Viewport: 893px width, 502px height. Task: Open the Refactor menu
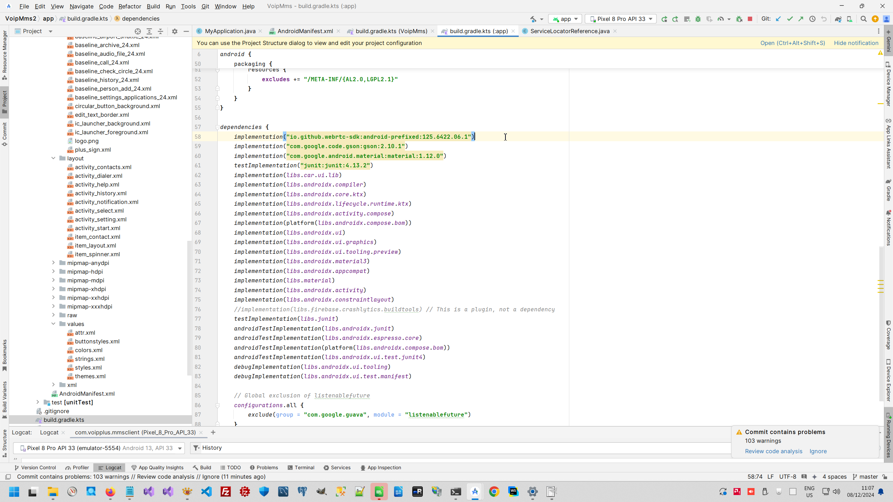129,6
